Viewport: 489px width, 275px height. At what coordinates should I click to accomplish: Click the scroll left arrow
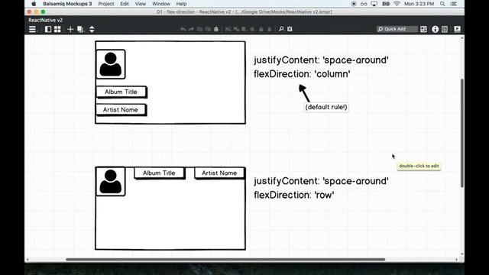[28, 260]
